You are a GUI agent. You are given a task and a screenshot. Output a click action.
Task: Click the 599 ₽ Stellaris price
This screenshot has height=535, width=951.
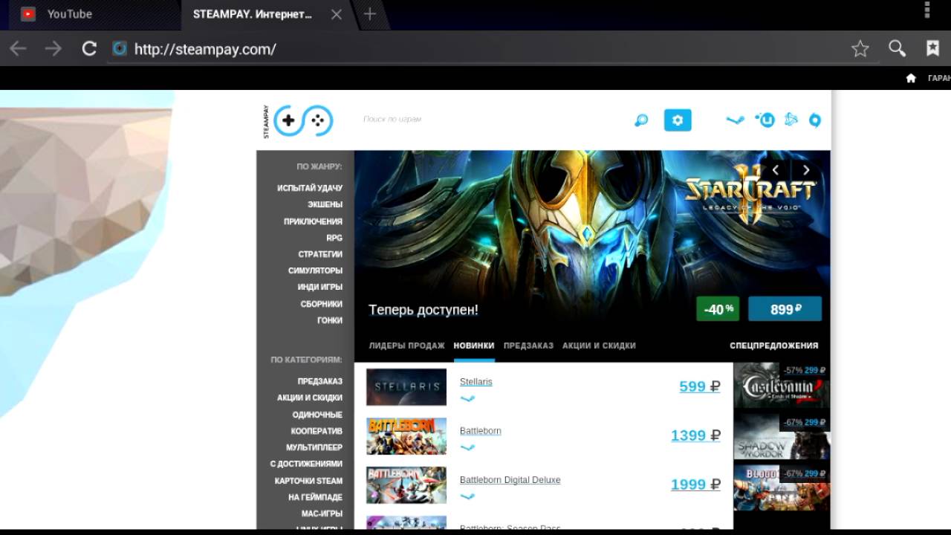point(700,386)
